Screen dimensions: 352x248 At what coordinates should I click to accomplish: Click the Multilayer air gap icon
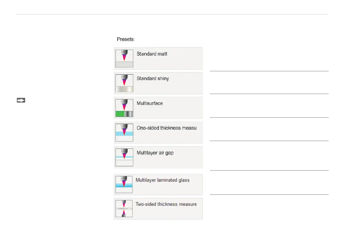[124, 157]
